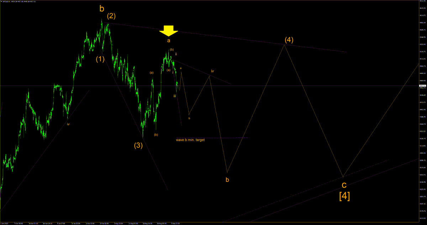The image size is (427, 225).
Task: Click the "(3)" wave low label
Action: click(x=138, y=145)
